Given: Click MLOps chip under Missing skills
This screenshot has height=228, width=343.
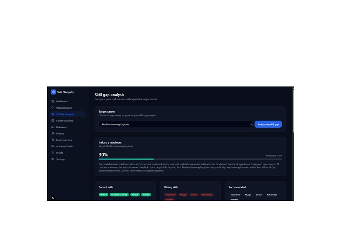Looking at the screenshot, I should pos(183,194).
